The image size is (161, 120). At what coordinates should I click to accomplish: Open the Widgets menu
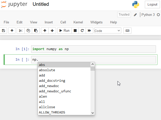click(x=97, y=22)
